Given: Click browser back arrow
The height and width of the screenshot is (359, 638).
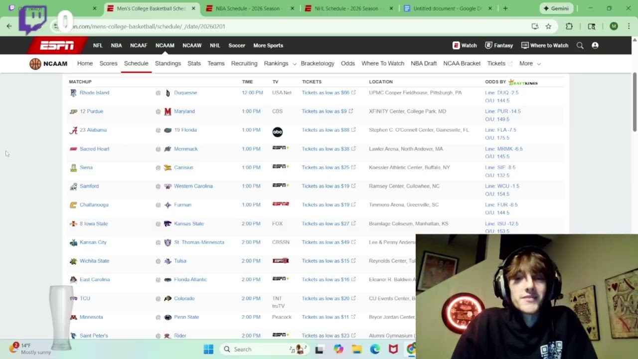Looking at the screenshot, I should (9, 26).
